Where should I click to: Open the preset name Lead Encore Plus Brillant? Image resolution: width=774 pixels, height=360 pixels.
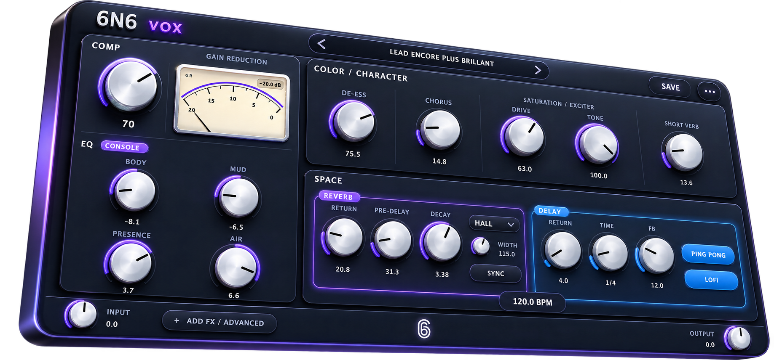(442, 58)
